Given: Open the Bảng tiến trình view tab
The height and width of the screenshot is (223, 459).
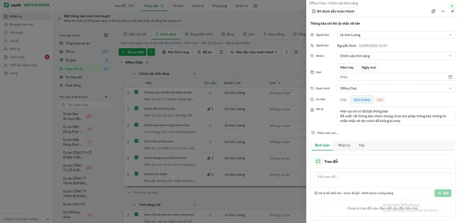Looking at the screenshot, I should pyautogui.click(x=199, y=34).
